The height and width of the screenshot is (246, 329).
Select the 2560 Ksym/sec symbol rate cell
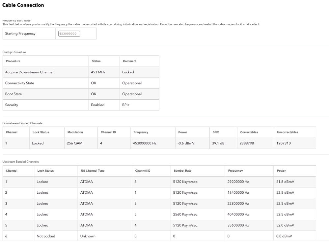(x=185, y=214)
